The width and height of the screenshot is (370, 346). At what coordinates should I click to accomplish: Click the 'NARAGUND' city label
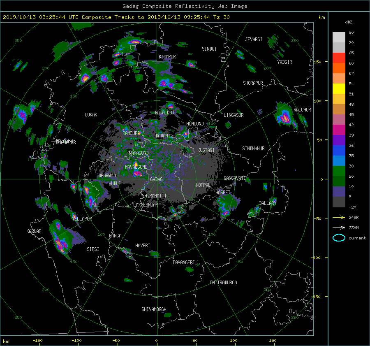[139, 153]
